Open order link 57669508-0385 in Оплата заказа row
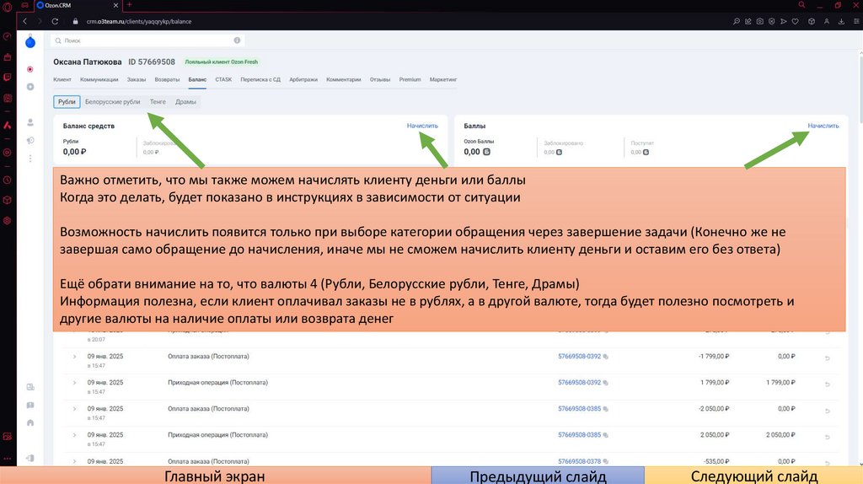Viewport: 863px width, 484px height. click(x=580, y=409)
